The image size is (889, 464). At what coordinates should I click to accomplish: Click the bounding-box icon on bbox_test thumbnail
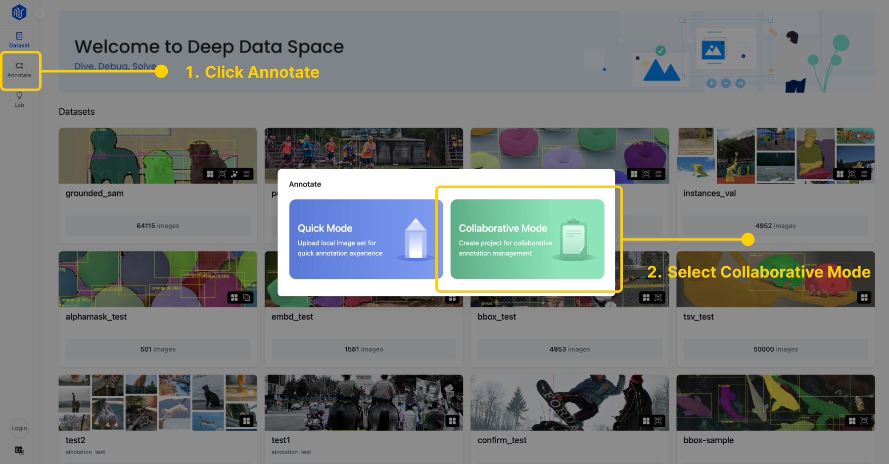(658, 297)
